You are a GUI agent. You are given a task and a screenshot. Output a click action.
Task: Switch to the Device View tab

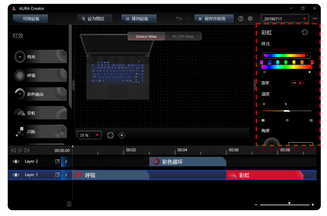point(146,37)
